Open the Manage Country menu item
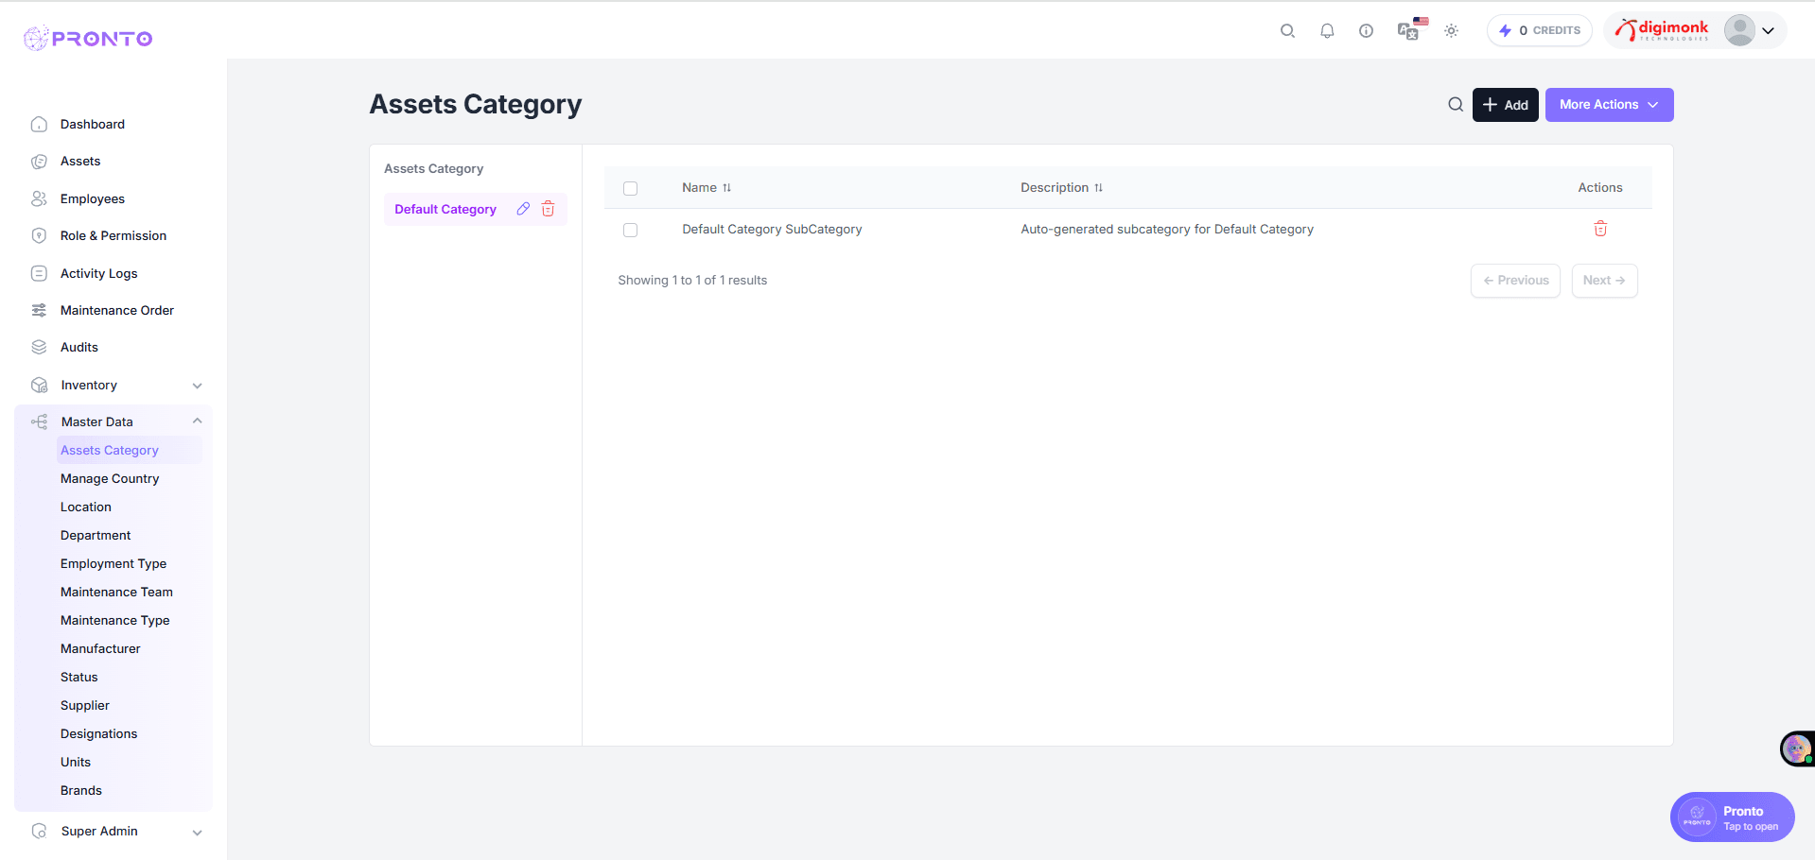 tap(110, 478)
